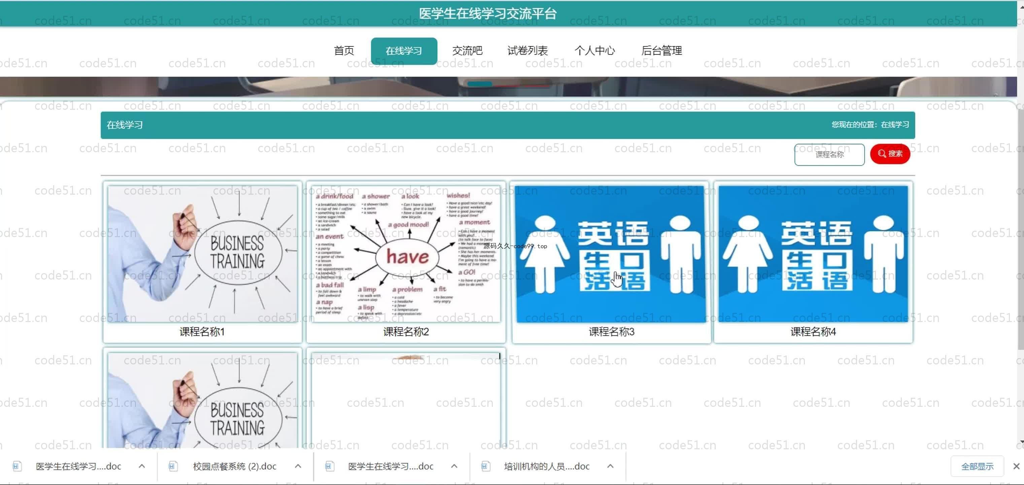Open the 课程名称4 英语生活口语 thumbnail

pyautogui.click(x=813, y=254)
